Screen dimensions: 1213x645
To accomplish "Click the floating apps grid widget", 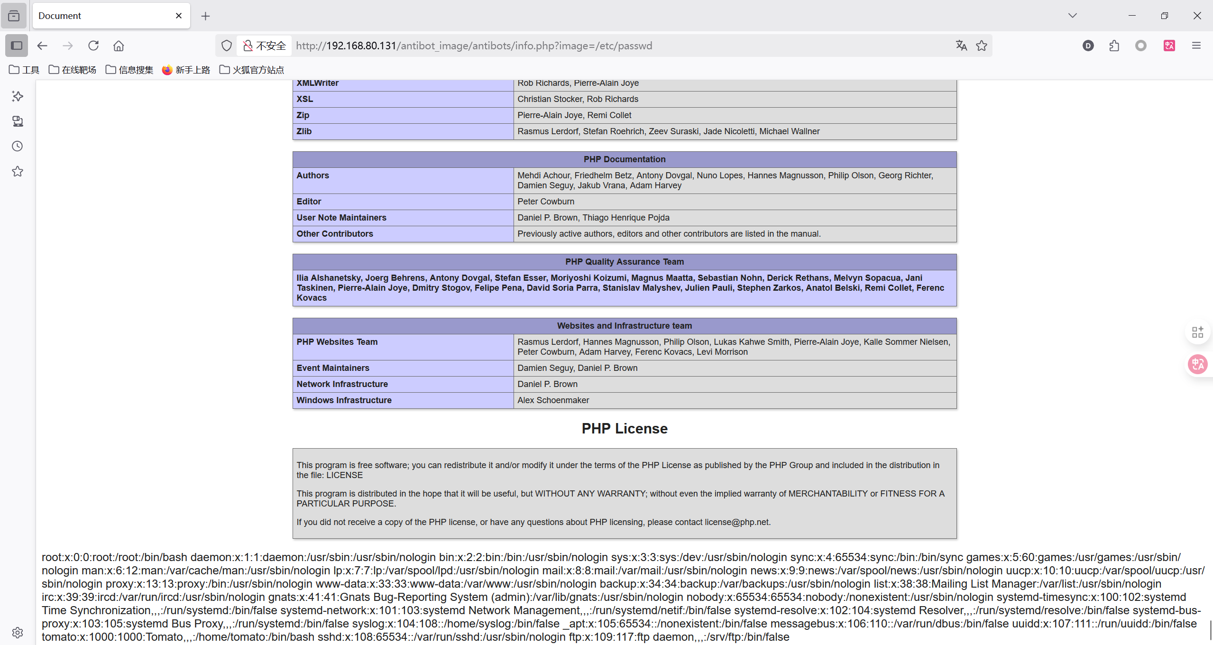I will tap(1198, 332).
